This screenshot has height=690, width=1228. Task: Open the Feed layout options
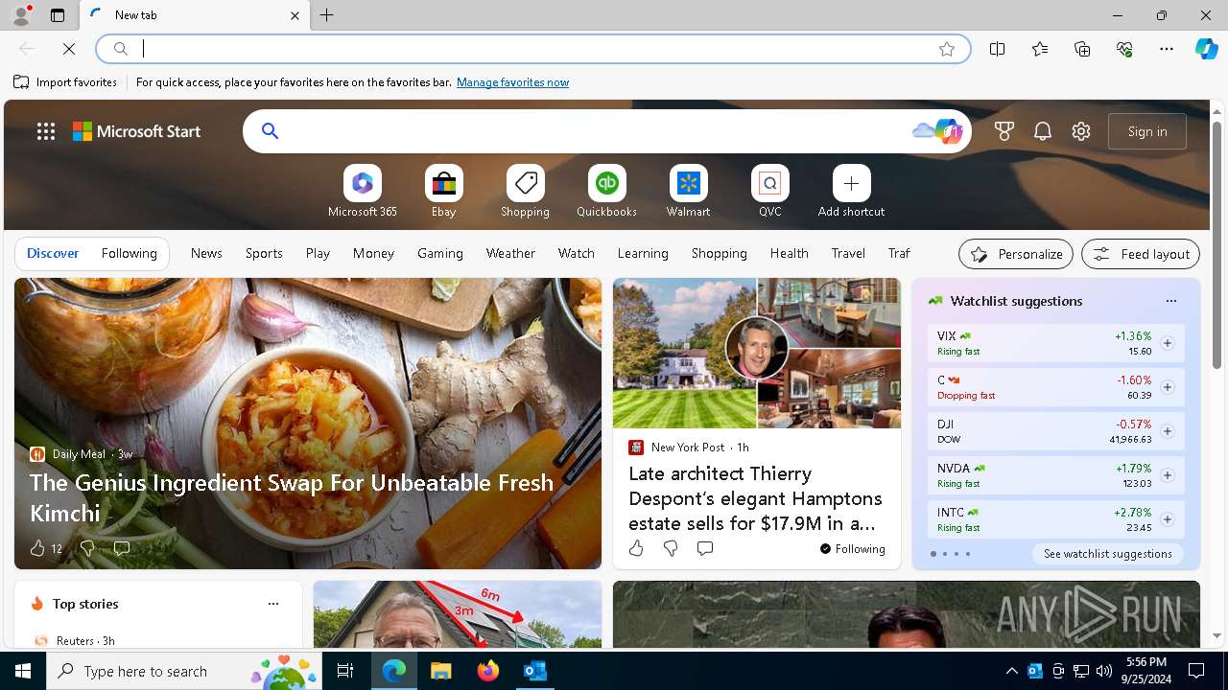click(1141, 254)
